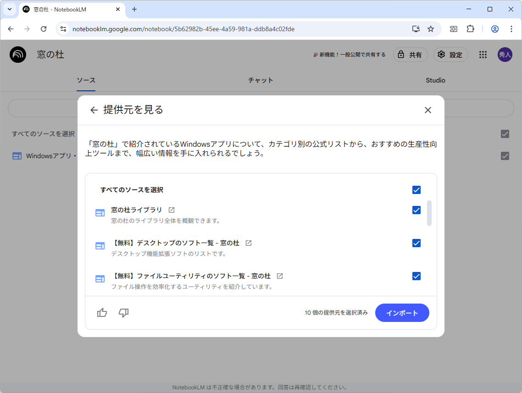The height and width of the screenshot is (393, 522).
Task: Open the browser extensions menu
Action: coord(470,28)
